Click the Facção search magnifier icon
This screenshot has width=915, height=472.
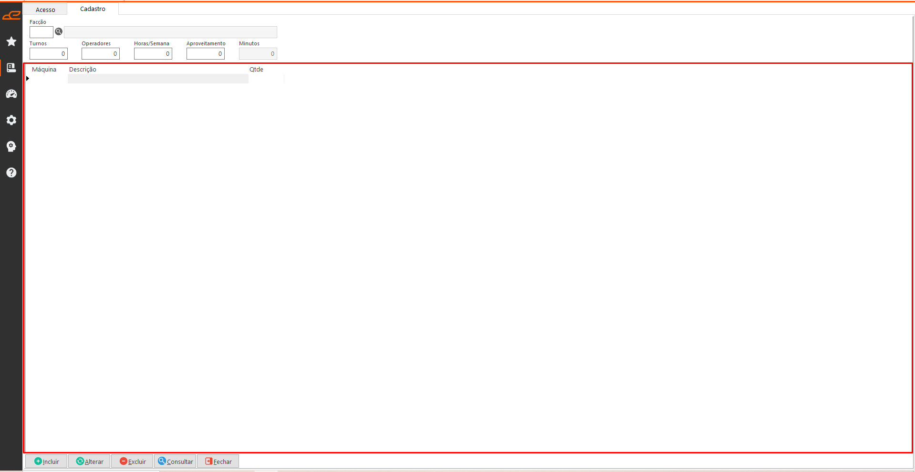point(59,32)
